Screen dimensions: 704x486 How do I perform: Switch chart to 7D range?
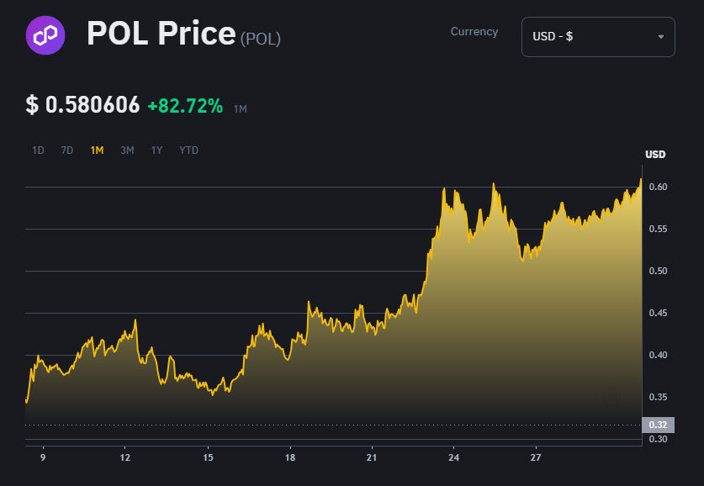click(x=67, y=151)
